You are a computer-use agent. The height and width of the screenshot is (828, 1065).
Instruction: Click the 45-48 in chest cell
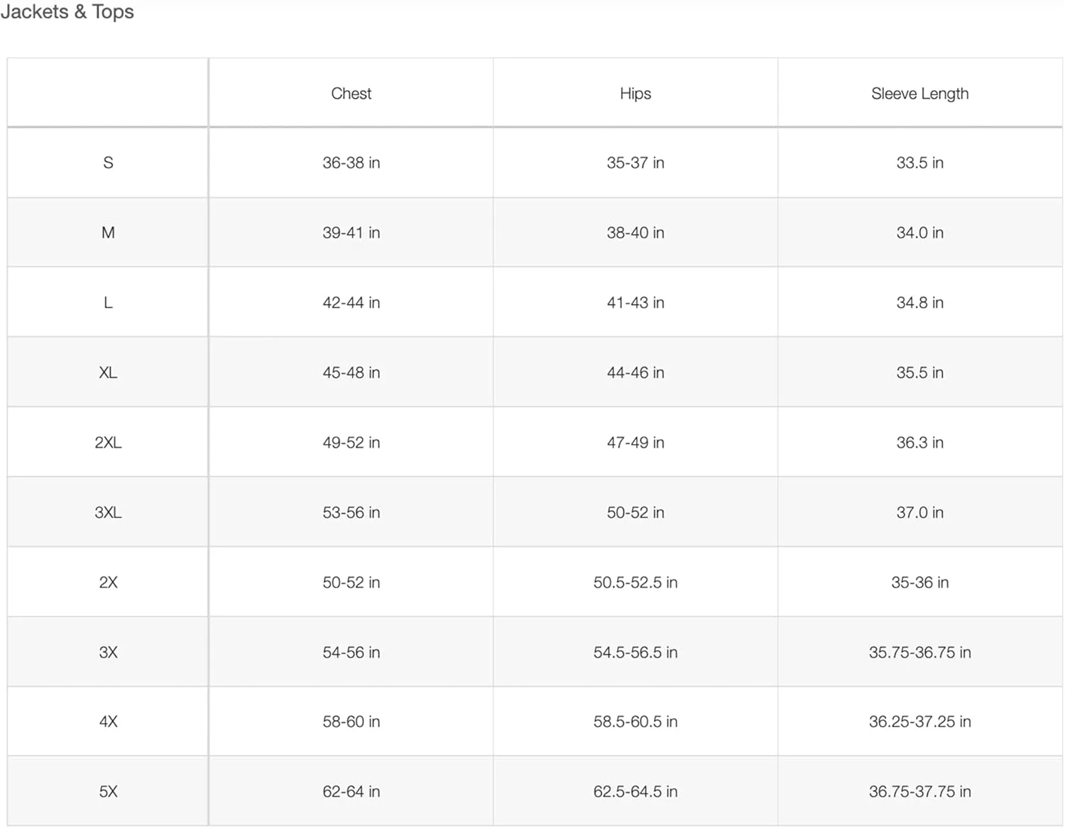(351, 372)
